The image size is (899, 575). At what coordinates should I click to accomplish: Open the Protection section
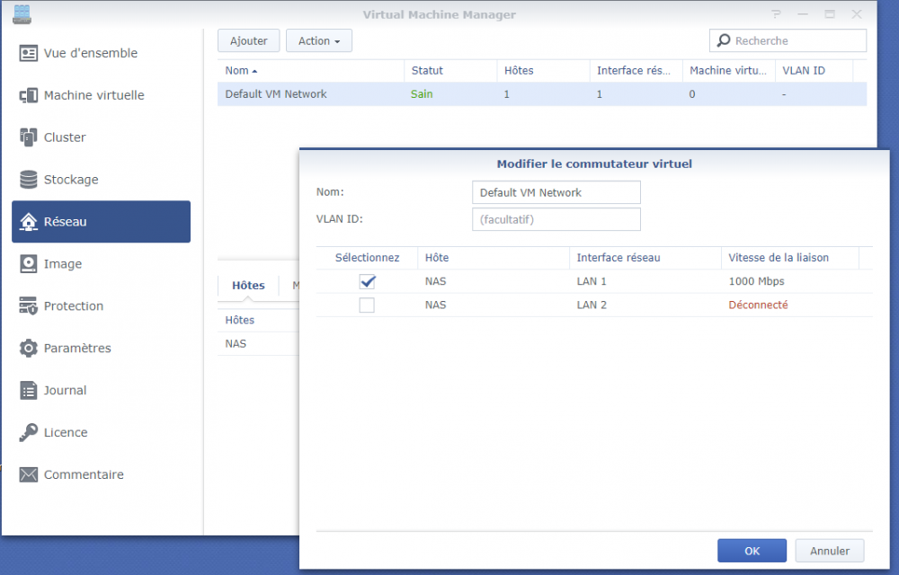tap(73, 306)
